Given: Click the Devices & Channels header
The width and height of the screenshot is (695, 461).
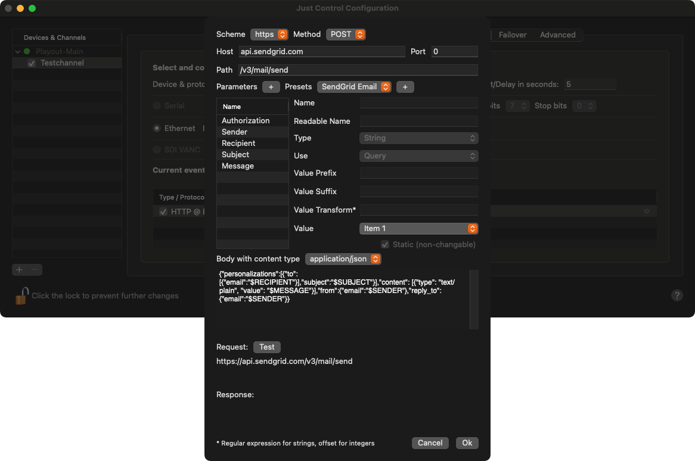Looking at the screenshot, I should [67, 38].
